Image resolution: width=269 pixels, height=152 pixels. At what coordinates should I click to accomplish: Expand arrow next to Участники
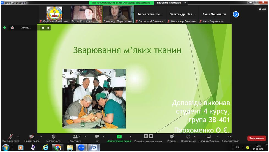click(x=86, y=137)
